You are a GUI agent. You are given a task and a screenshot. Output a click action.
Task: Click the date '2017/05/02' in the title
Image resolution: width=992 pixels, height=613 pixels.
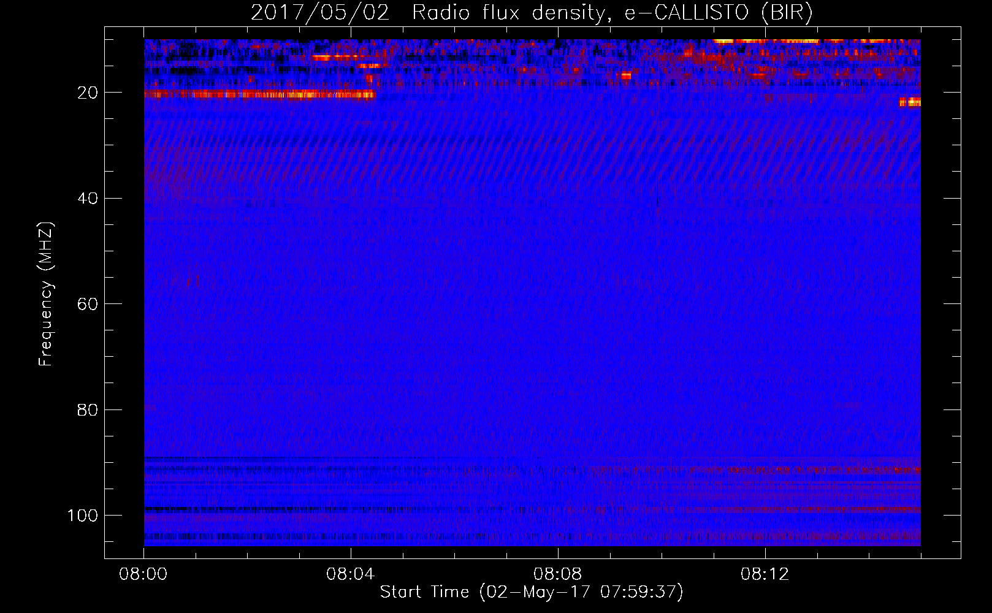click(x=319, y=13)
